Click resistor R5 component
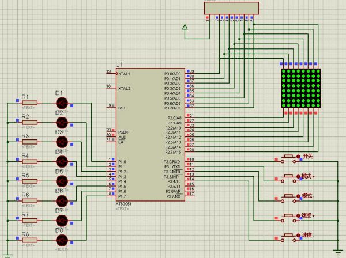346x258 pixels. click(29, 181)
